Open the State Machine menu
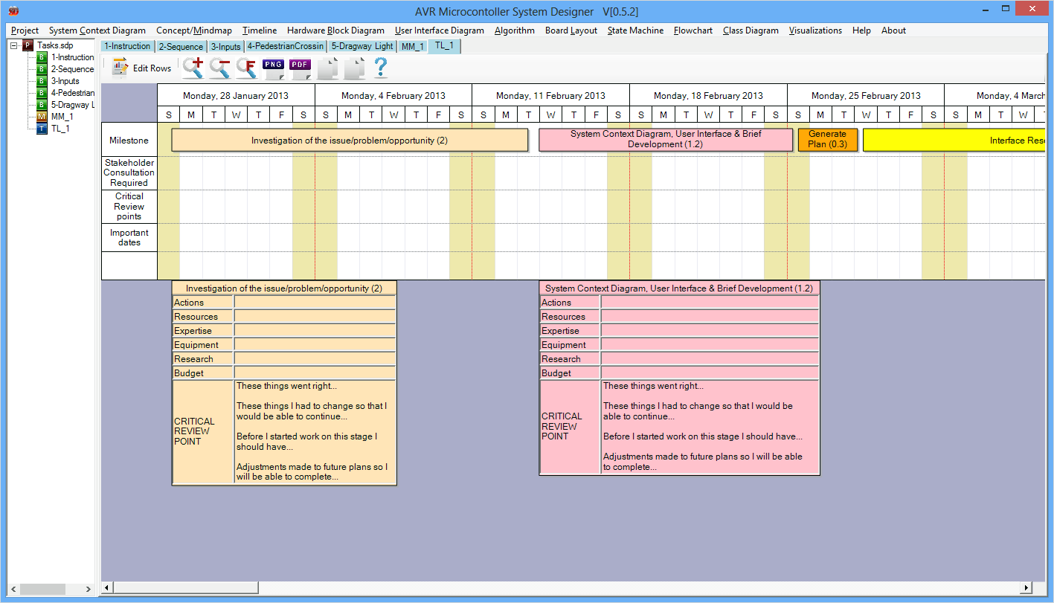The width and height of the screenshot is (1054, 603). [x=635, y=30]
